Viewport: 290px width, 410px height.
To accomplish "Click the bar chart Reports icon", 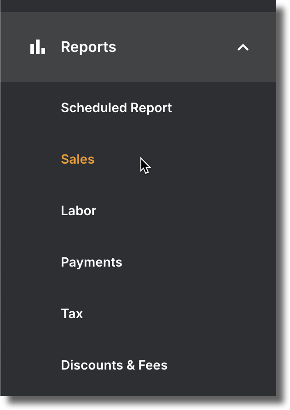I will [38, 47].
